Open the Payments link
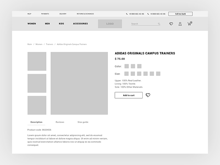The image size is (220, 165). (45, 14)
